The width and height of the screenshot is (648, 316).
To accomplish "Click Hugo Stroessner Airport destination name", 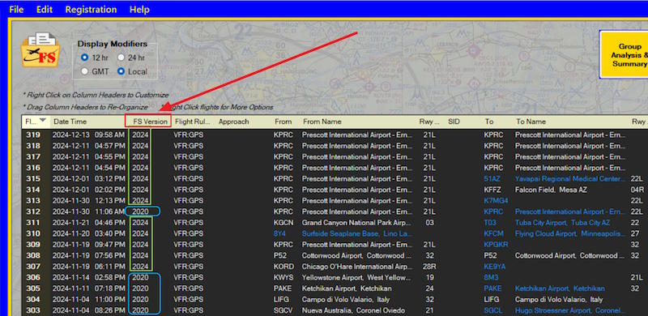I will (x=570, y=310).
